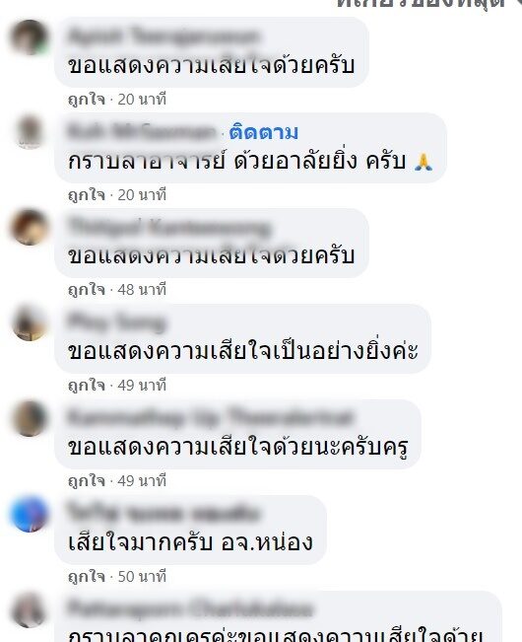Click the ติดตาม follow link
The height and width of the screenshot is (642, 522).
pyautogui.click(x=264, y=133)
